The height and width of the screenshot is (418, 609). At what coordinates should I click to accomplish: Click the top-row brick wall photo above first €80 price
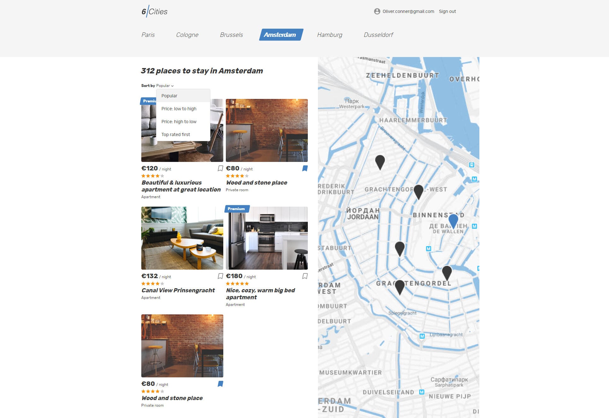(x=267, y=130)
